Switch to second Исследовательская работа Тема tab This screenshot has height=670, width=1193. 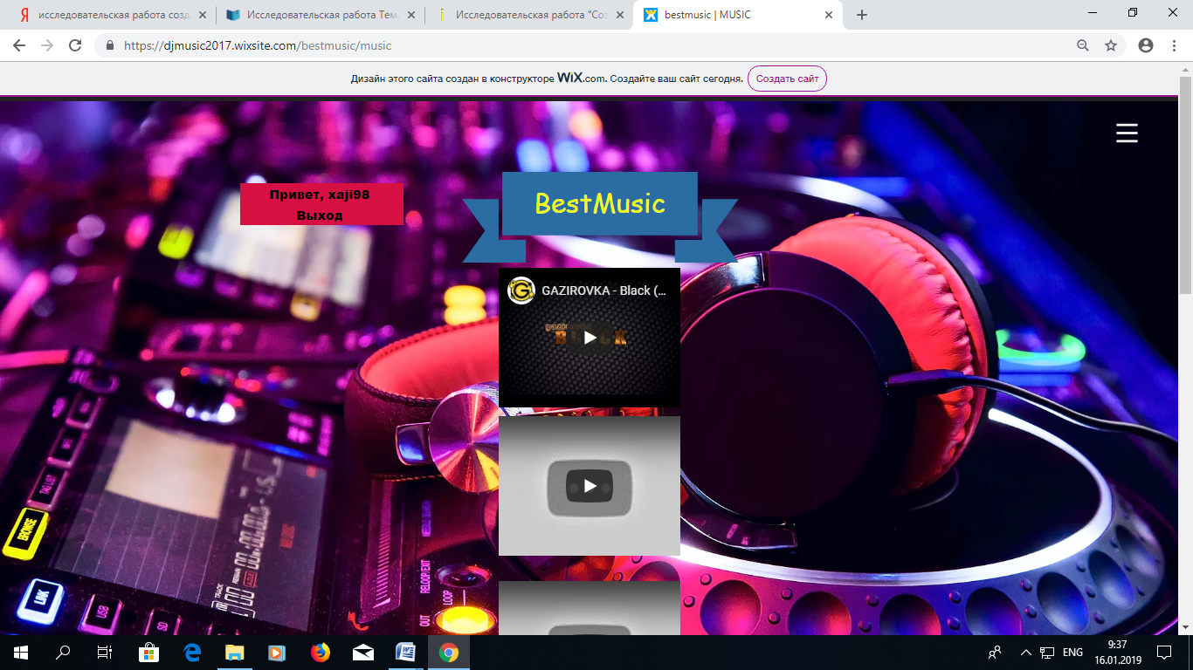point(321,15)
